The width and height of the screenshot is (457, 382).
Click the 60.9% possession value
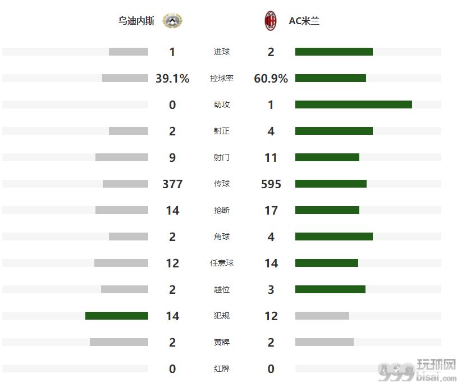point(271,79)
